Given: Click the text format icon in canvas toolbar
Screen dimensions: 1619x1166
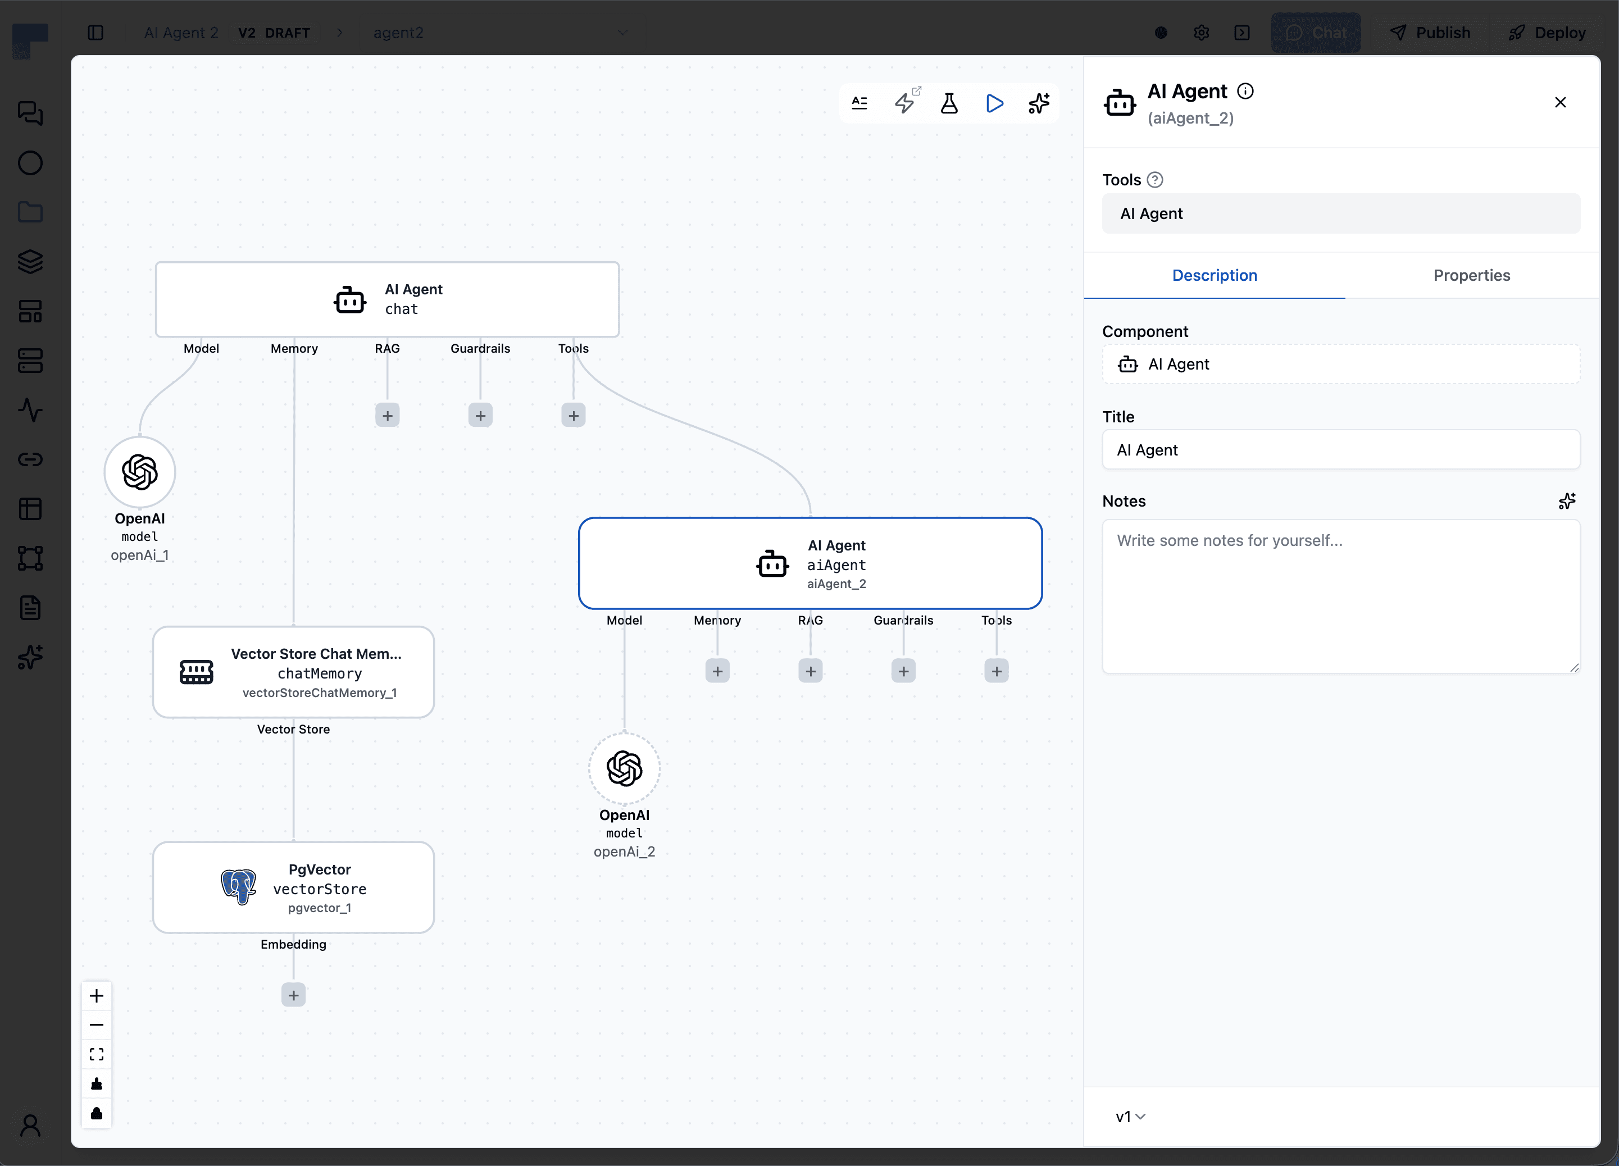Looking at the screenshot, I should 859,103.
